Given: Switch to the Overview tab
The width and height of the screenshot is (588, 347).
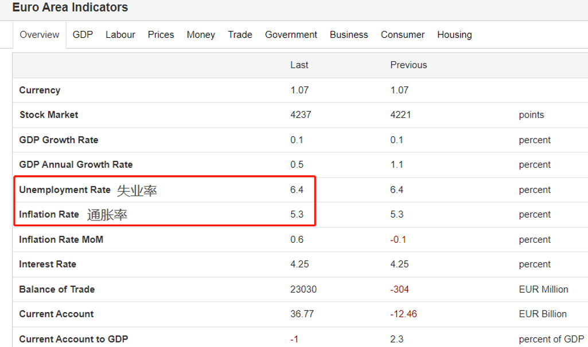Looking at the screenshot, I should (39, 35).
